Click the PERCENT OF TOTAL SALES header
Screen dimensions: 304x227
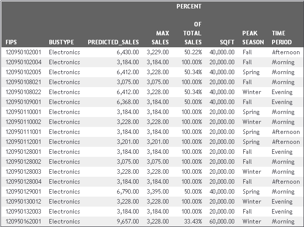coord(189,24)
